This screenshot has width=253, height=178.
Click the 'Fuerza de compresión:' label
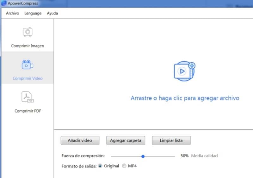coord(83,156)
